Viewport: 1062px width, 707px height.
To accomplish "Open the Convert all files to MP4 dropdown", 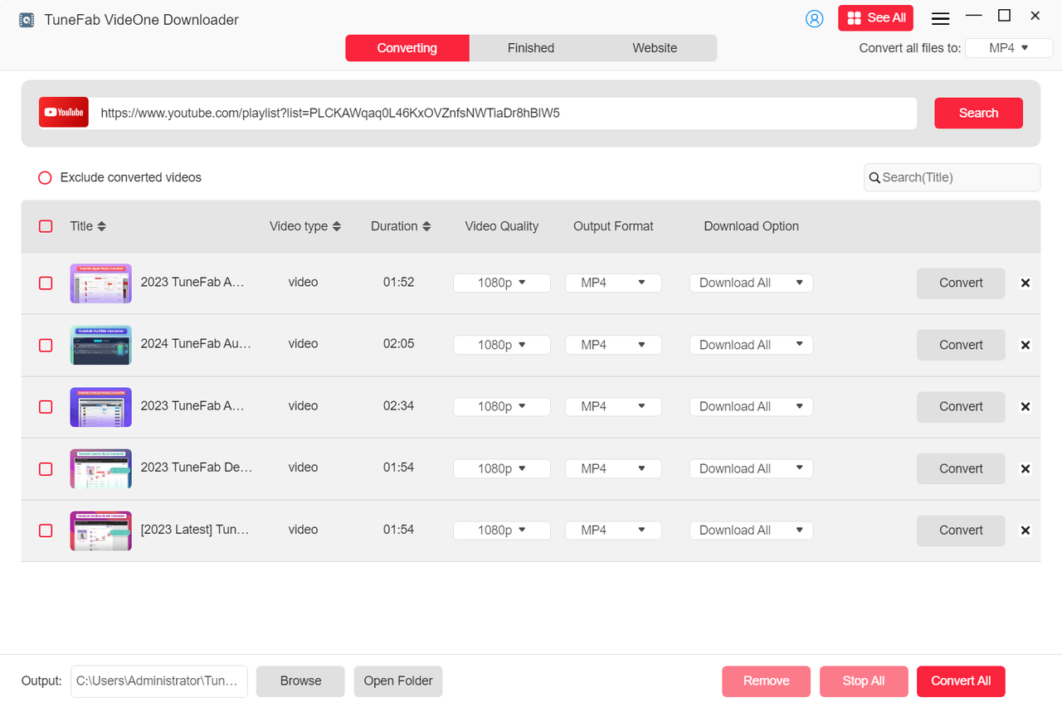I will pyautogui.click(x=1009, y=48).
